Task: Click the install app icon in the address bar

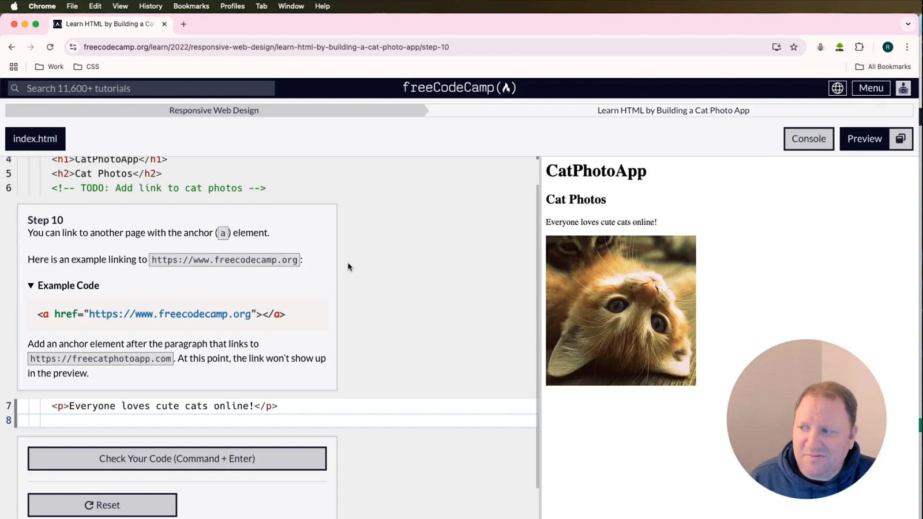Action: tap(776, 47)
